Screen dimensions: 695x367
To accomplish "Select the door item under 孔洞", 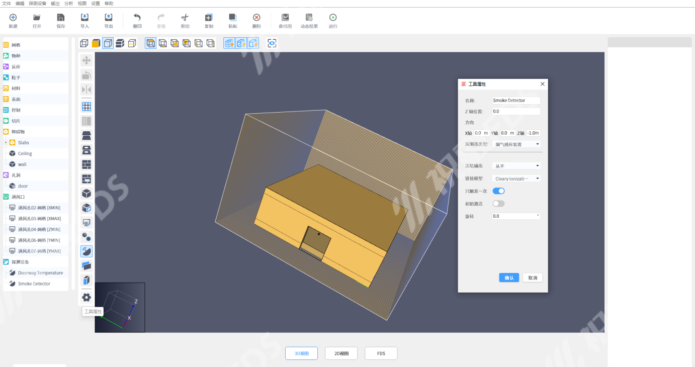I will click(23, 186).
